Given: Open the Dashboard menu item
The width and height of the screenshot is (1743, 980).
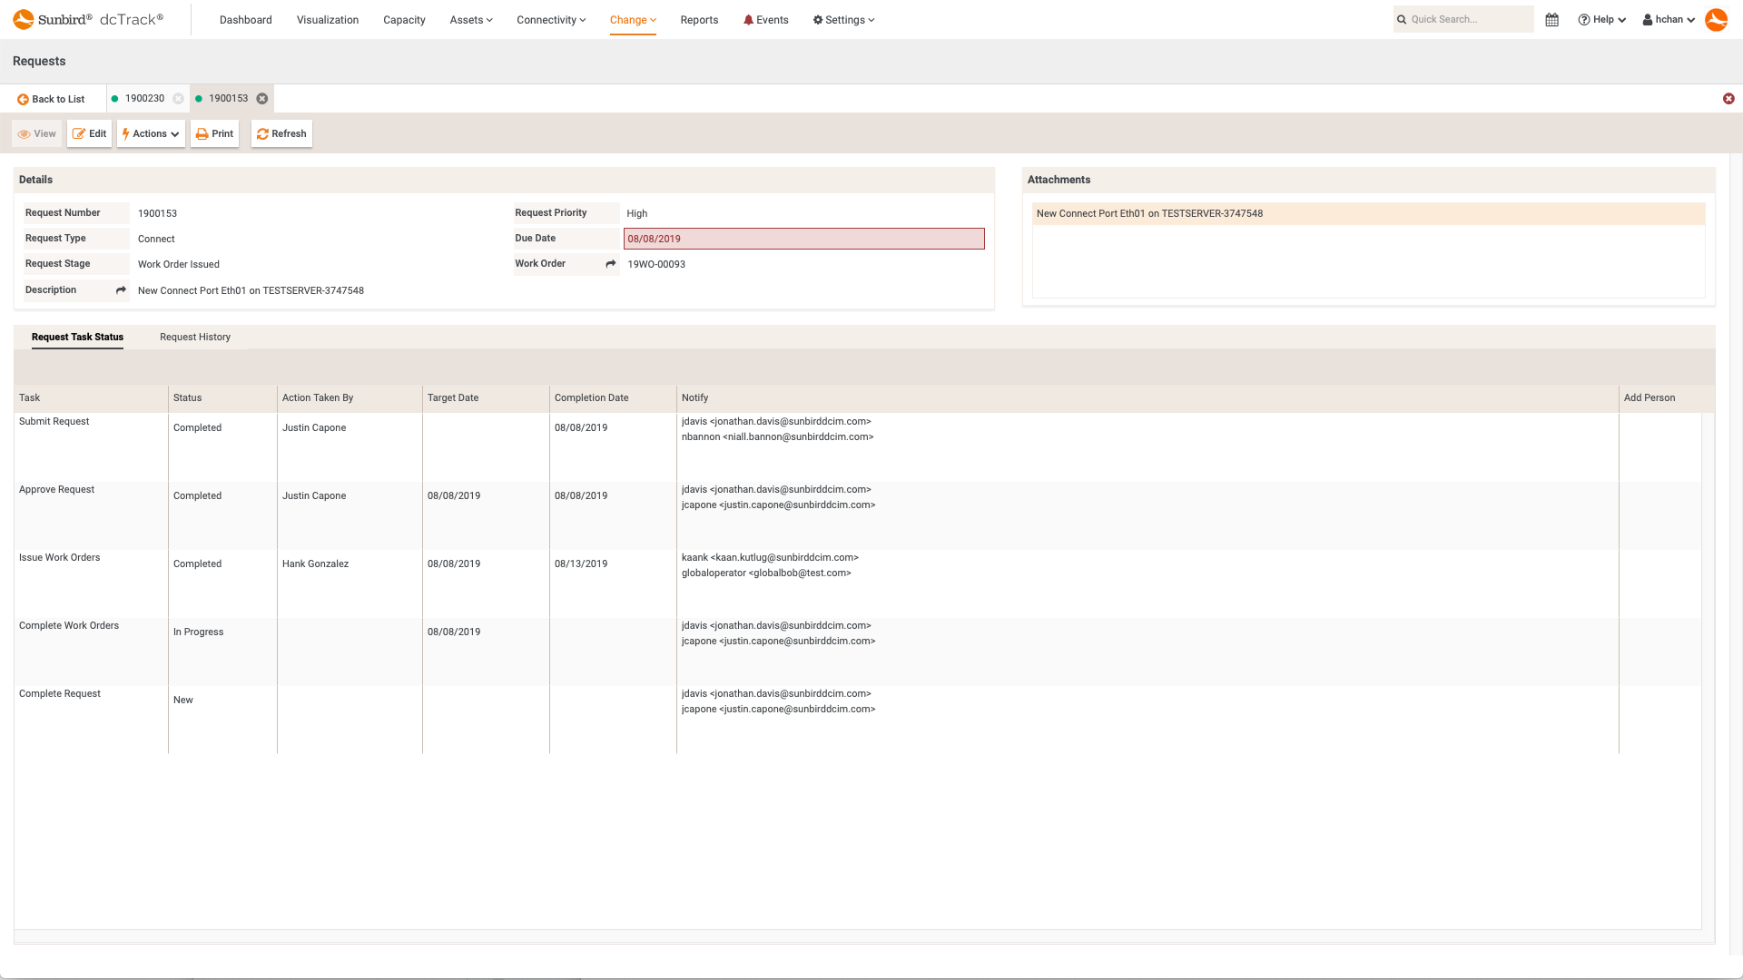Looking at the screenshot, I should pos(245,19).
